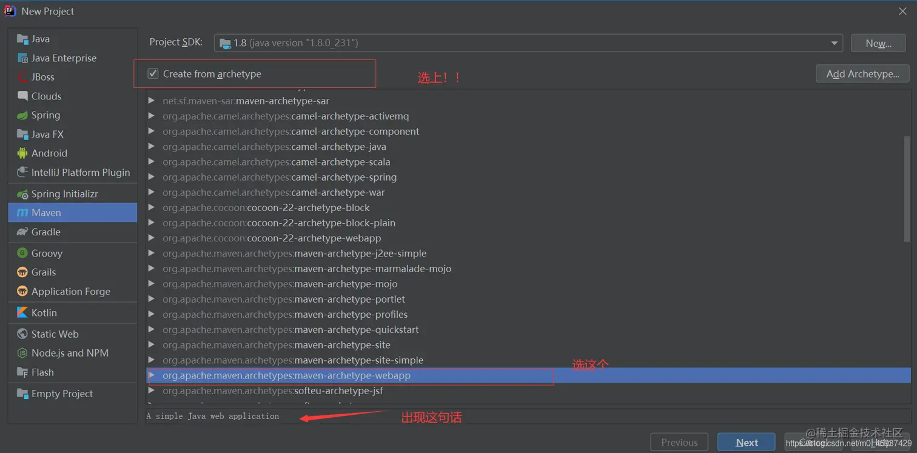Click the Empty Project icon
917x453 pixels.
coord(22,394)
